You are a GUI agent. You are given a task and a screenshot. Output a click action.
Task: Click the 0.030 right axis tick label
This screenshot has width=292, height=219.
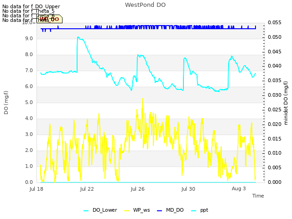[275, 95]
